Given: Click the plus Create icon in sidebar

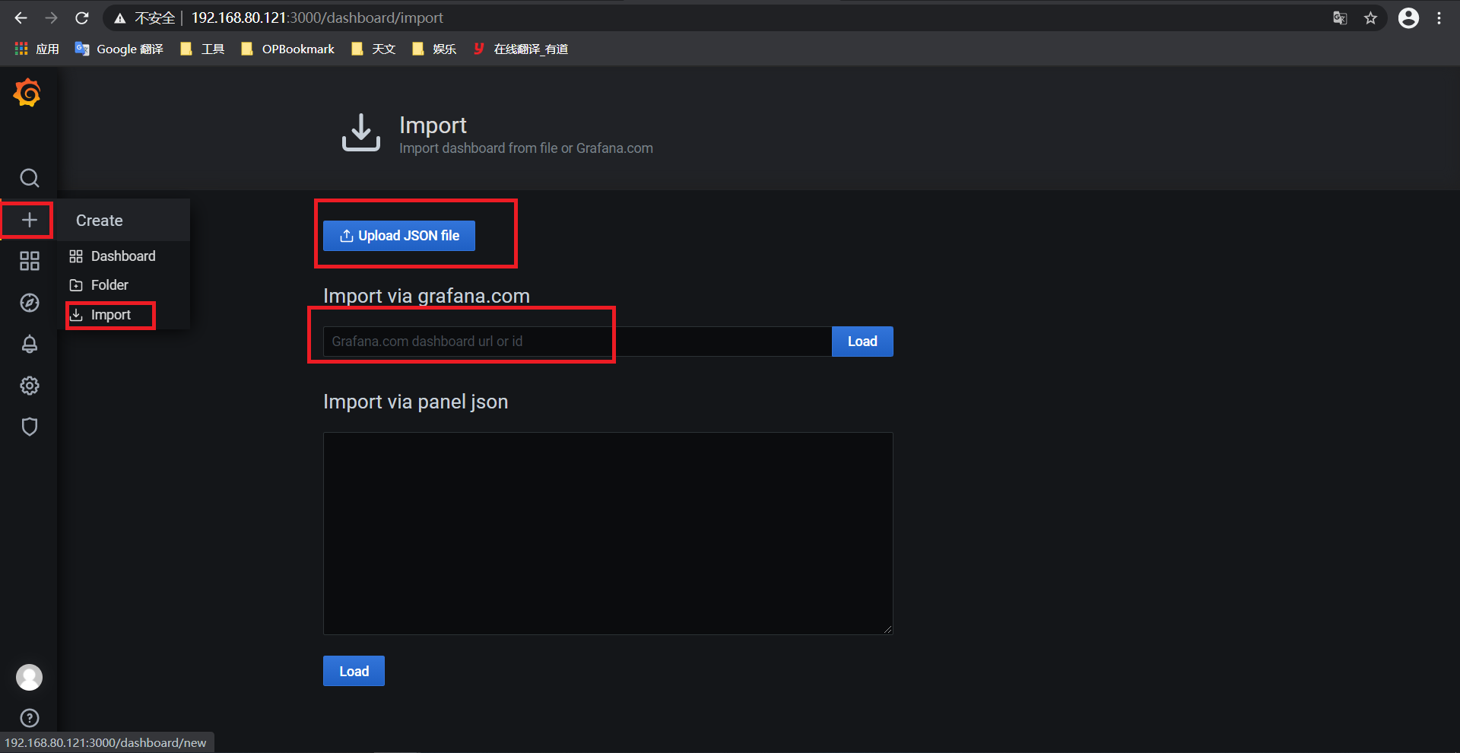Looking at the screenshot, I should click(29, 220).
